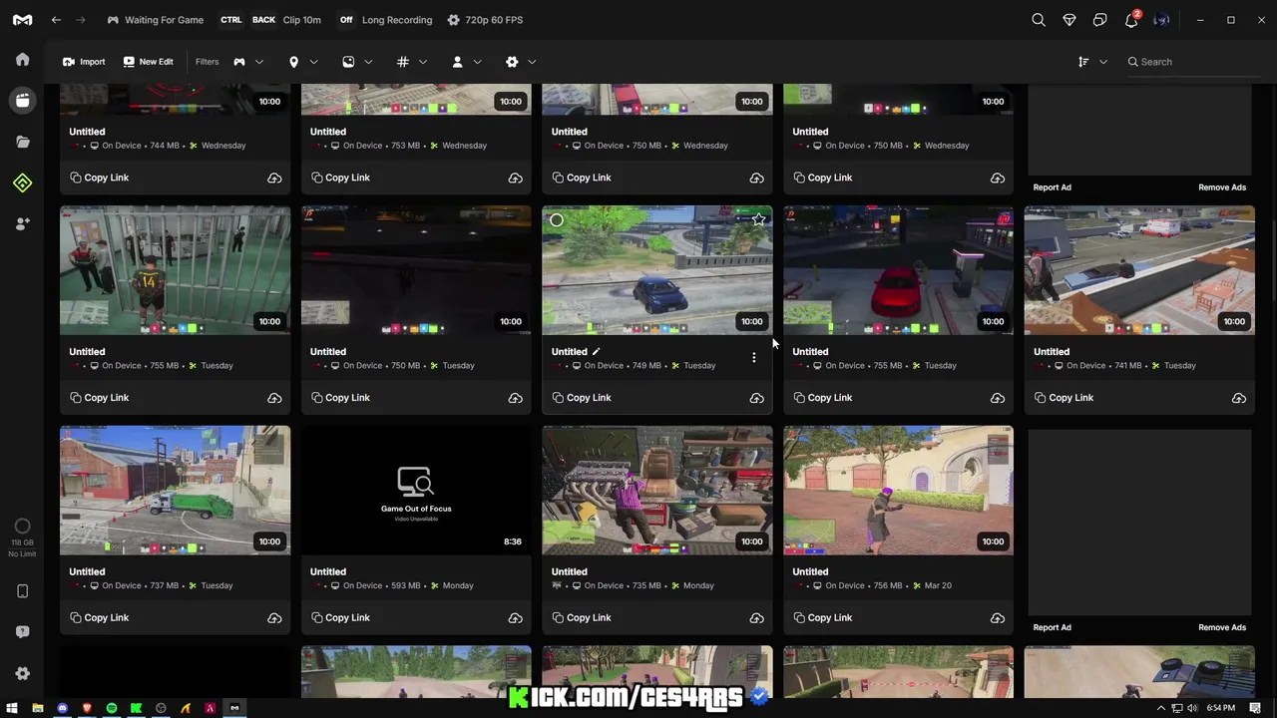This screenshot has width=1277, height=718.
Task: Open the help chat sidebar icon
Action: [x=22, y=632]
